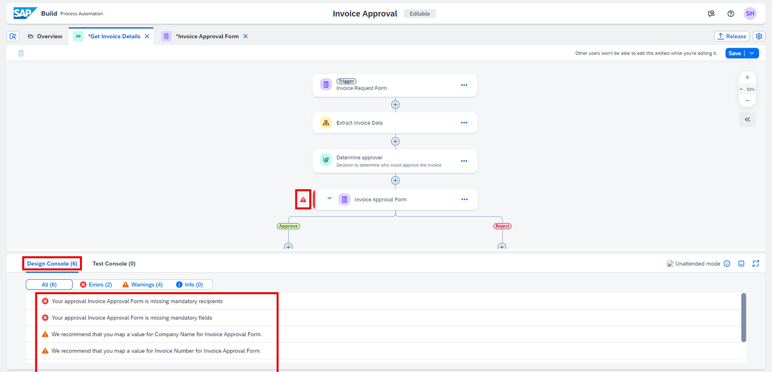Open the feedback headset icon in header

click(711, 13)
